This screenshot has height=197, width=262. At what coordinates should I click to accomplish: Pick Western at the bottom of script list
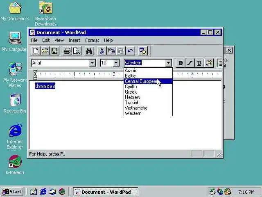pos(148,113)
